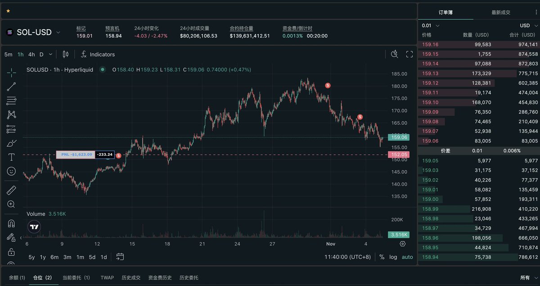540x286 pixels.
Task: Toggle the magnet snap mode
Action: pos(11,223)
